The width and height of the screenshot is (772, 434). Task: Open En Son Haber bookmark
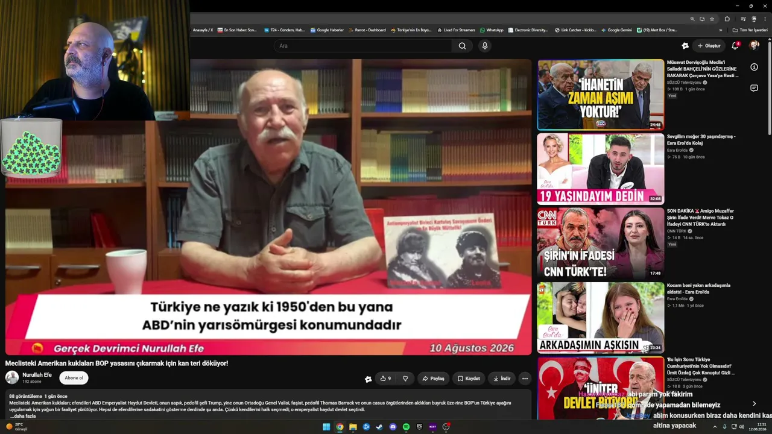pyautogui.click(x=237, y=30)
